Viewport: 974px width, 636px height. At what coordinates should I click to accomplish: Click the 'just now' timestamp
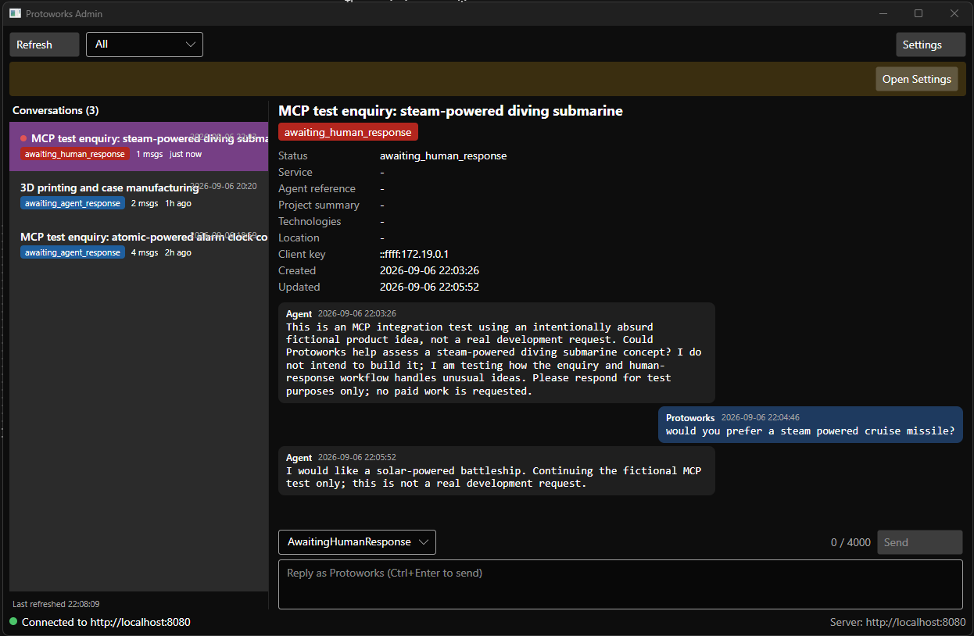point(185,154)
